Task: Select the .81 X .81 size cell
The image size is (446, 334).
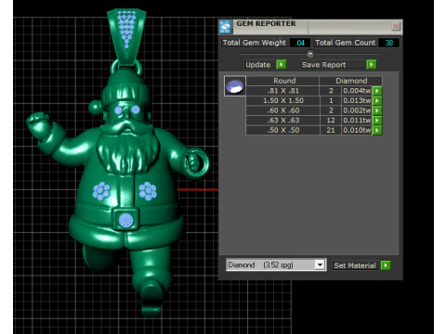Action: tap(282, 91)
